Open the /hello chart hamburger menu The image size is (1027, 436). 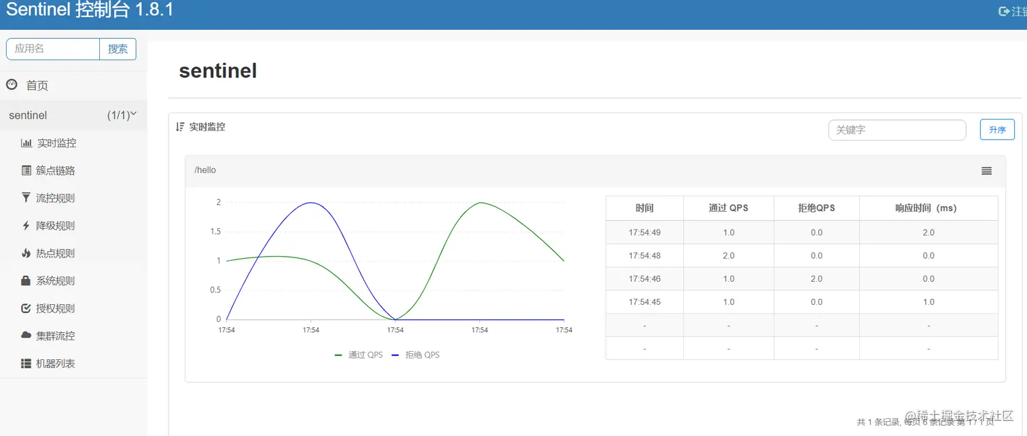[986, 171]
